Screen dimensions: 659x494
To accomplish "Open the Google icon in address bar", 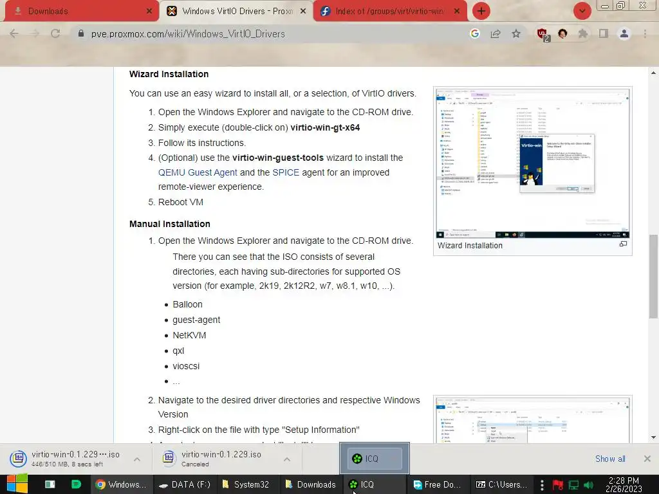I will pyautogui.click(x=475, y=33).
